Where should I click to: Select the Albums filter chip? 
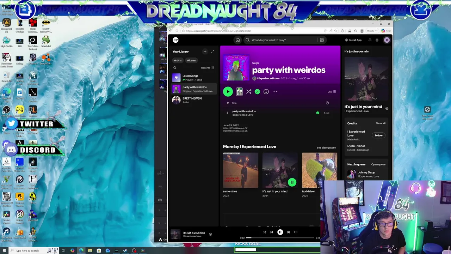191,60
